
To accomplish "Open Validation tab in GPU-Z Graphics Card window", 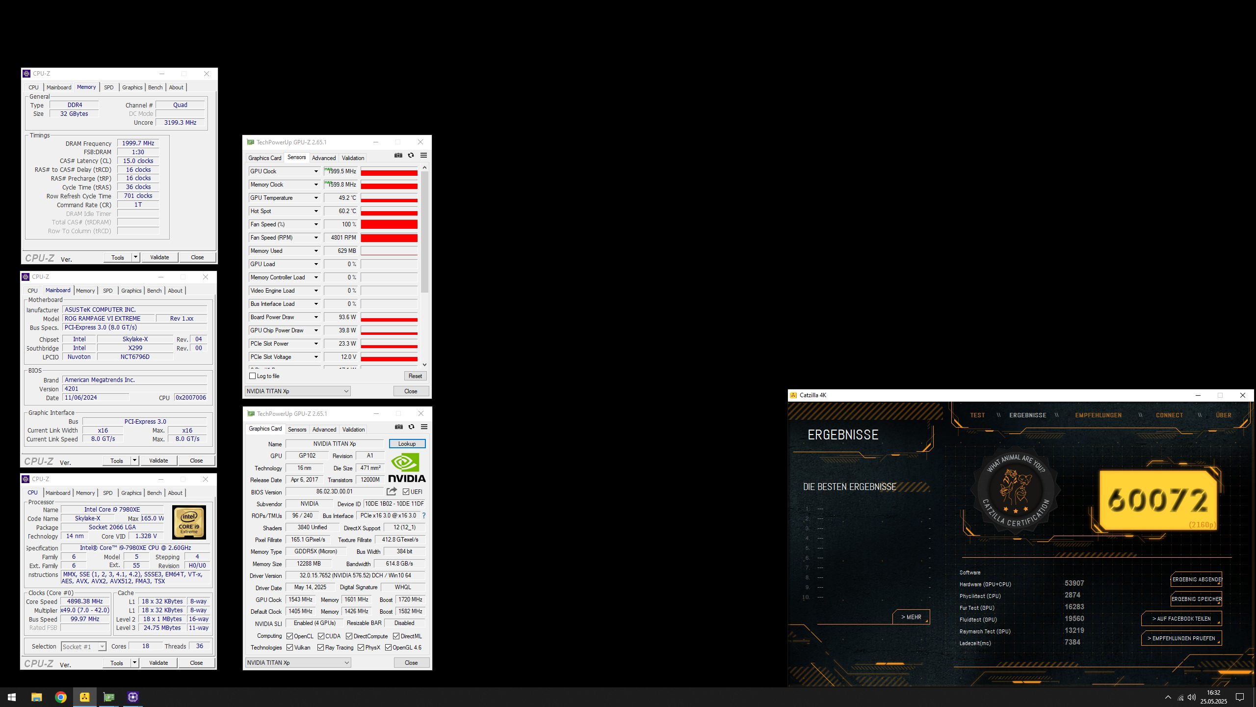I will click(353, 430).
